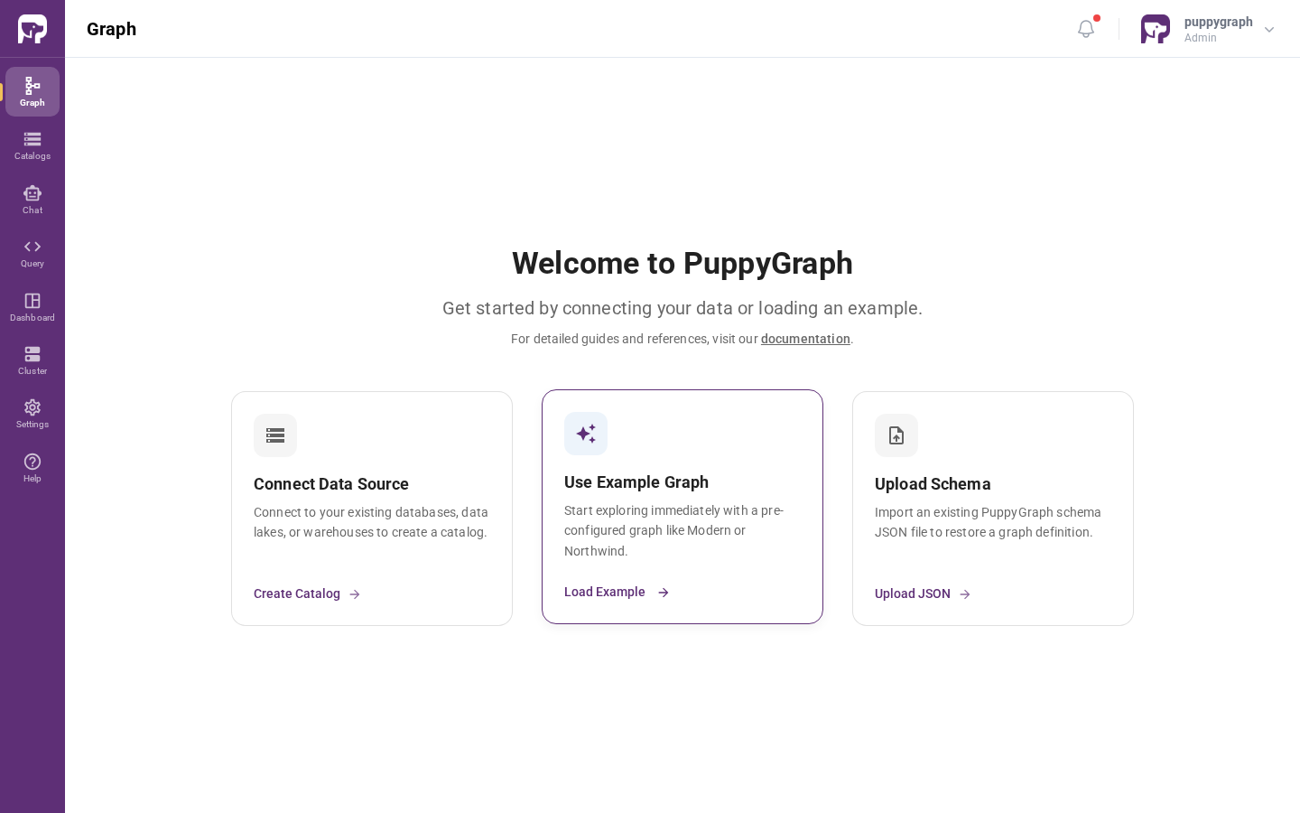Click the Upload Schema description text

pyautogui.click(x=988, y=522)
